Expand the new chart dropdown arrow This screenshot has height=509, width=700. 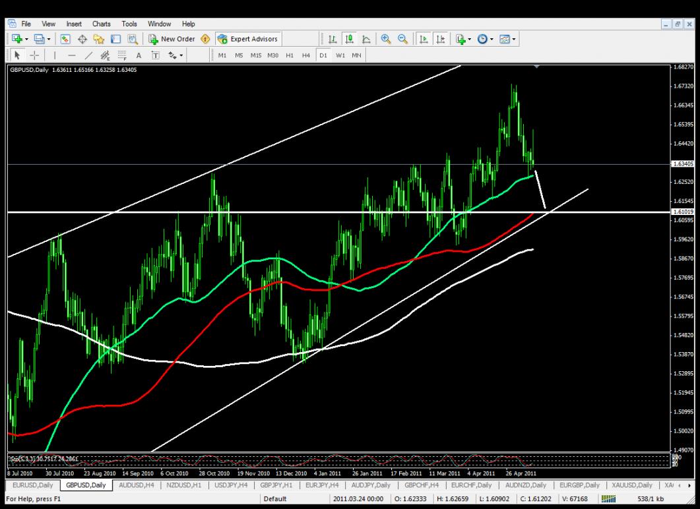[x=28, y=40]
